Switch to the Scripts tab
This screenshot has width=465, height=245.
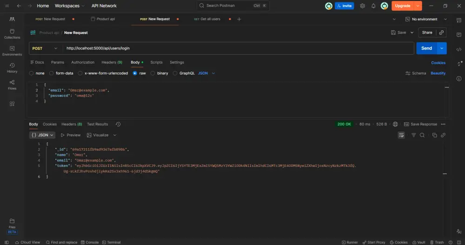coord(156,63)
